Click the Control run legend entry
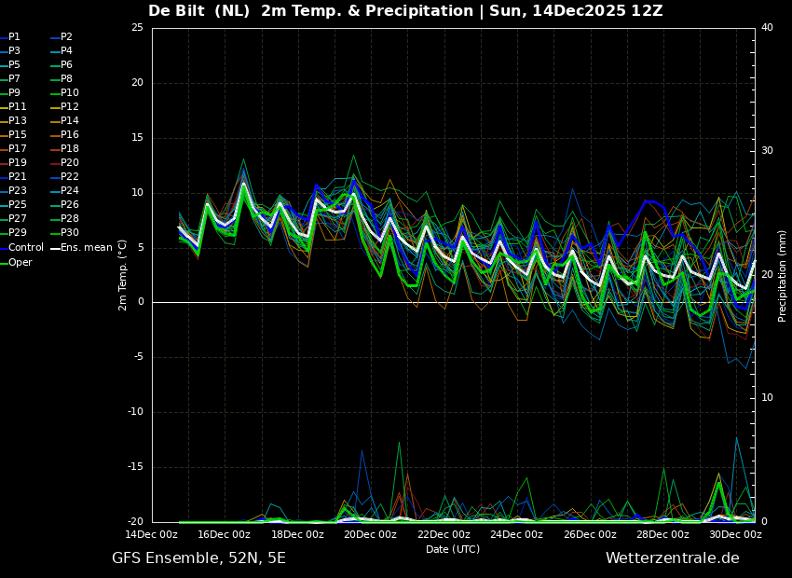The image size is (792, 578). tap(26, 248)
